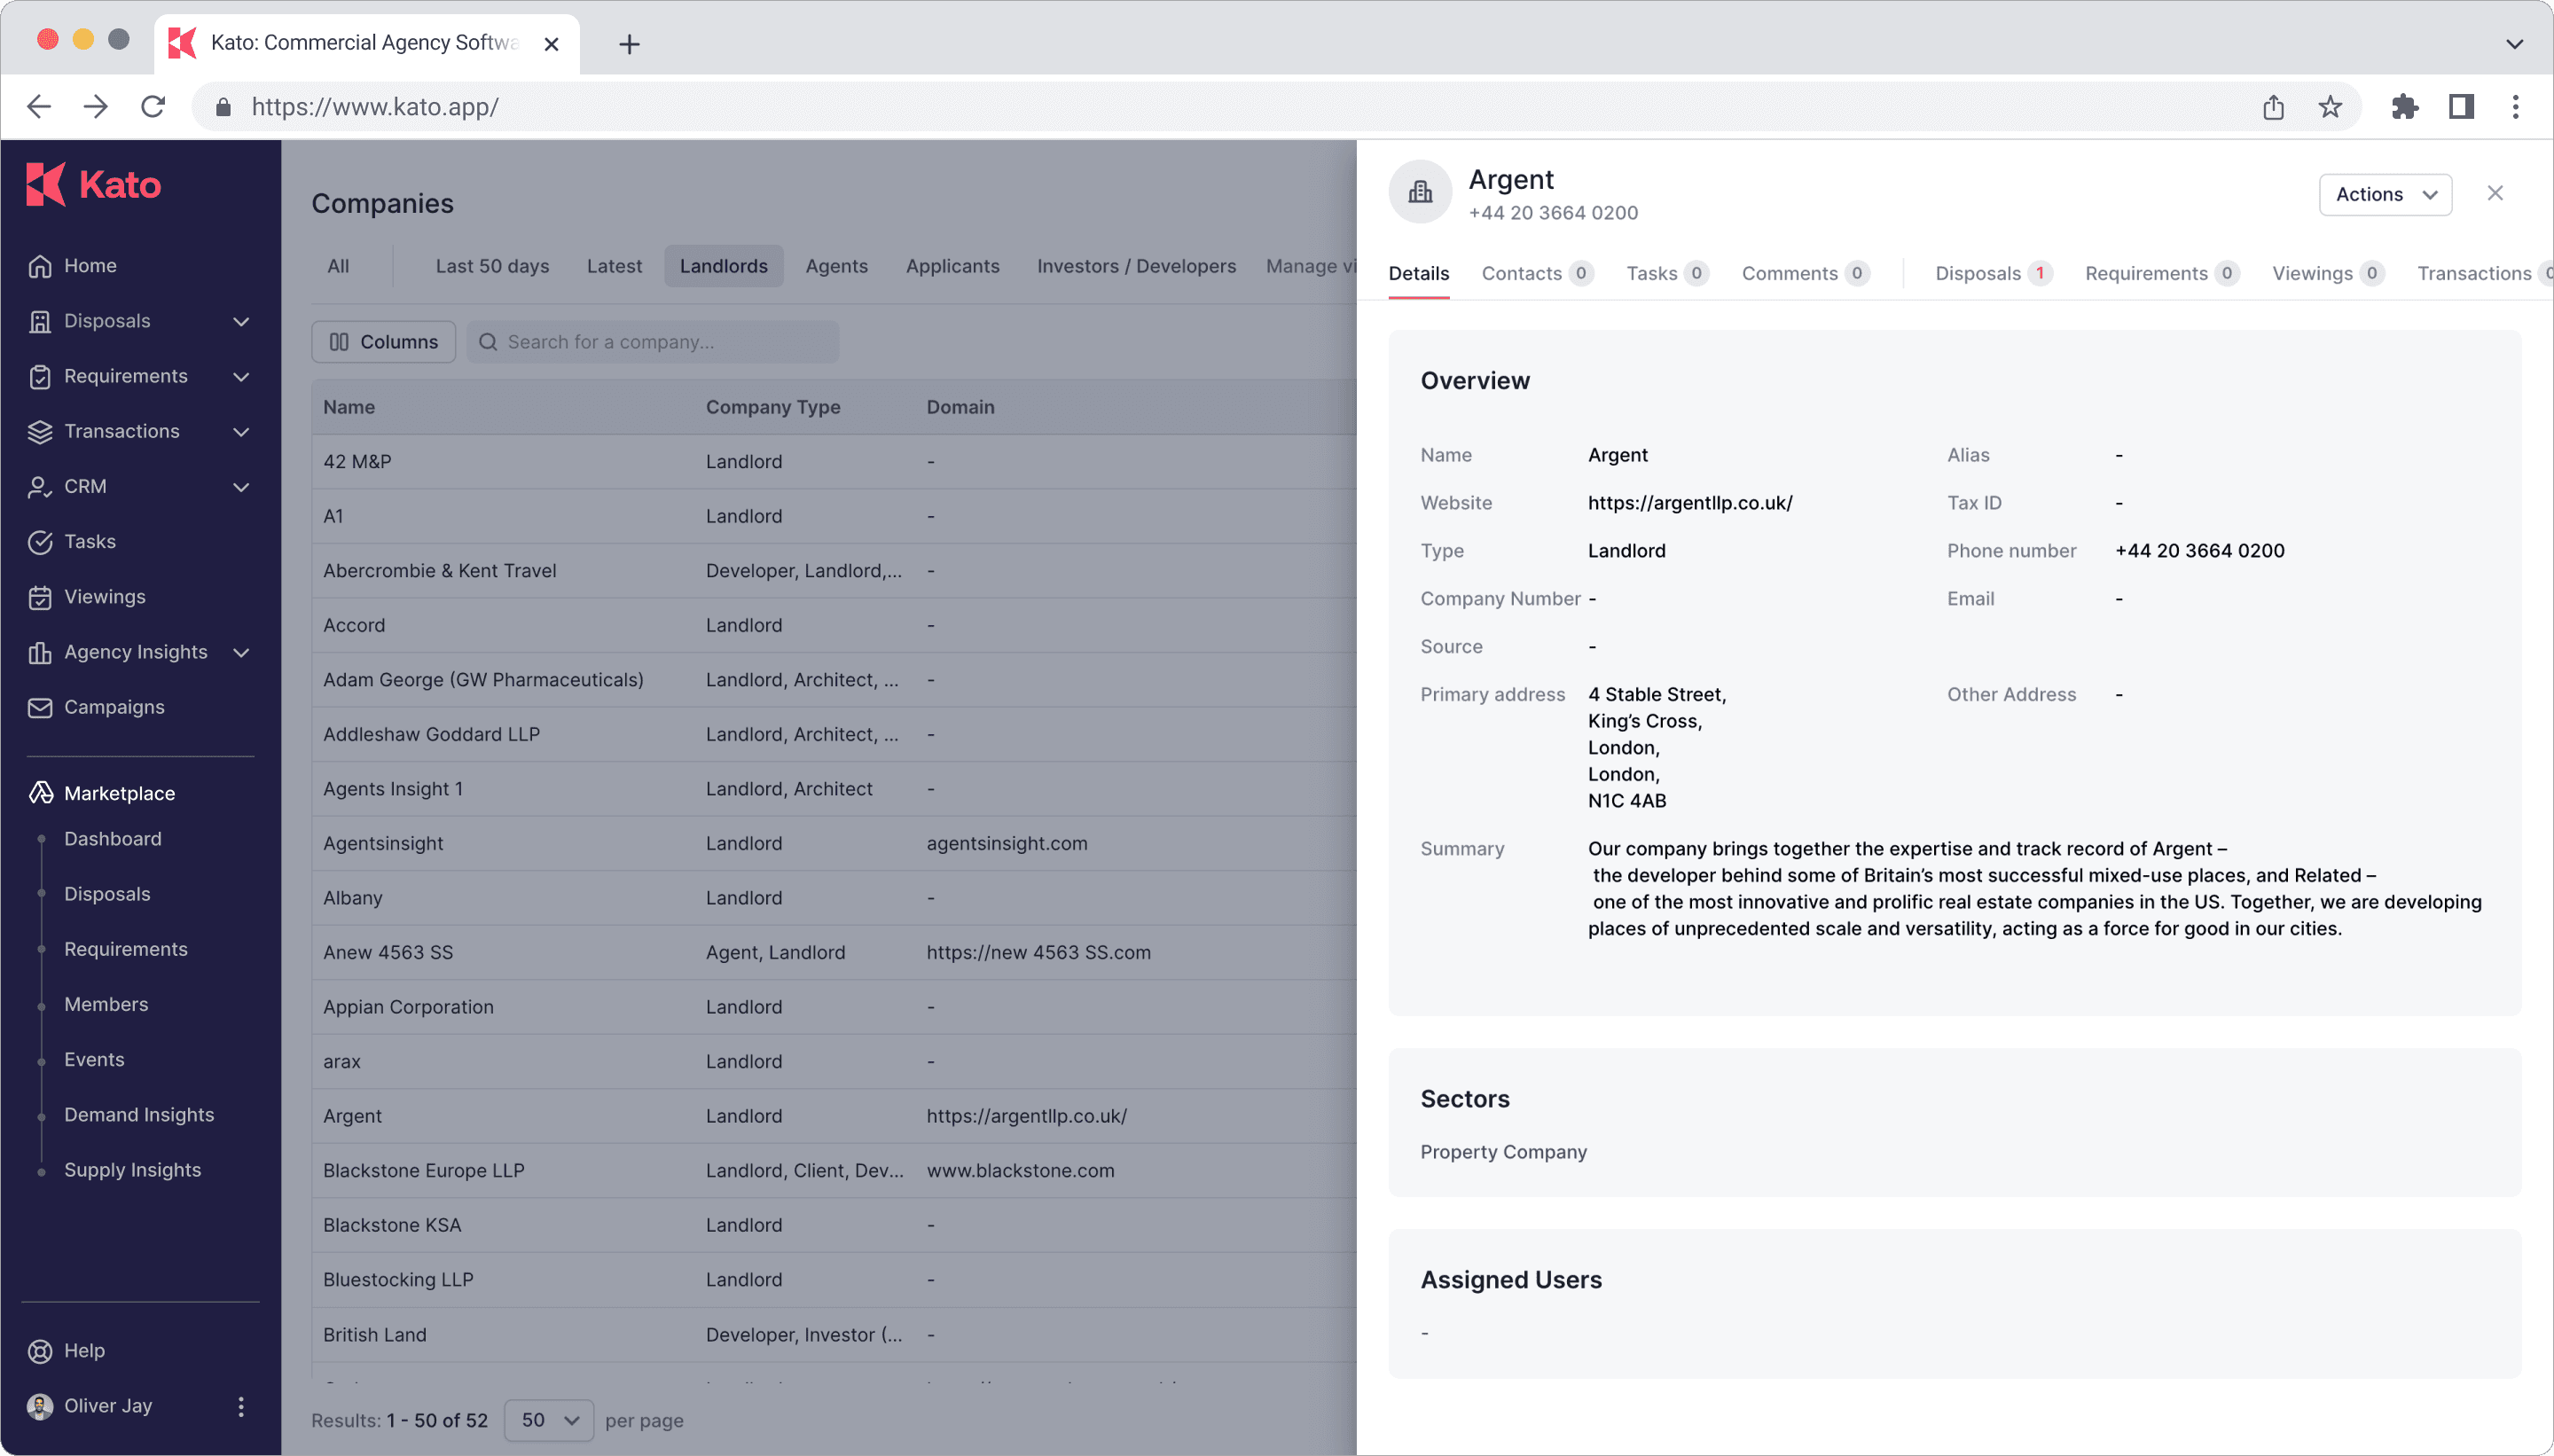Open the browser tab list chevron
The image size is (2554, 1456).
pos(2514,44)
